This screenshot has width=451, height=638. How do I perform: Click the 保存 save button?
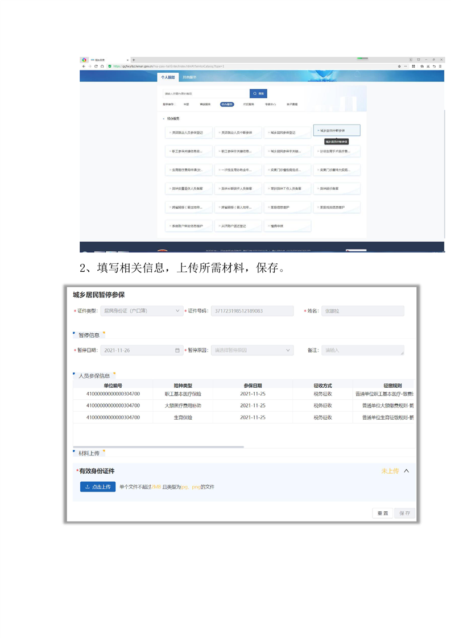404,513
